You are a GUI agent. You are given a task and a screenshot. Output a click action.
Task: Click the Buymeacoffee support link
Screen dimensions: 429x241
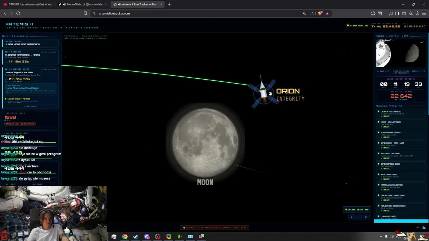pyautogui.click(x=214, y=228)
